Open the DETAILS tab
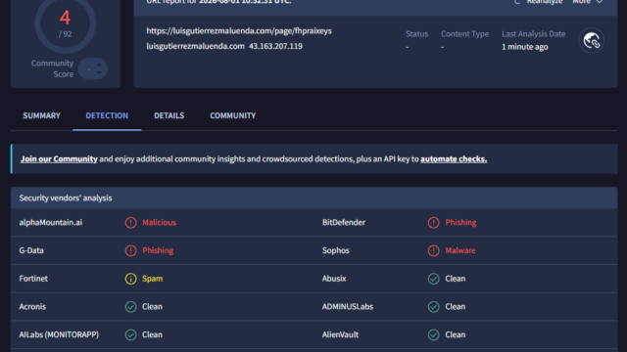The height and width of the screenshot is (352, 627). 169,115
